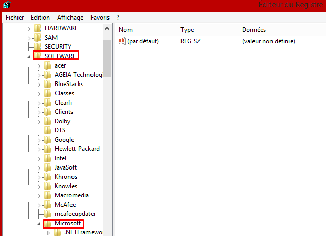326x236 pixels.
Task: Collapse the SOFTWARE key
Action: [x=29, y=57]
